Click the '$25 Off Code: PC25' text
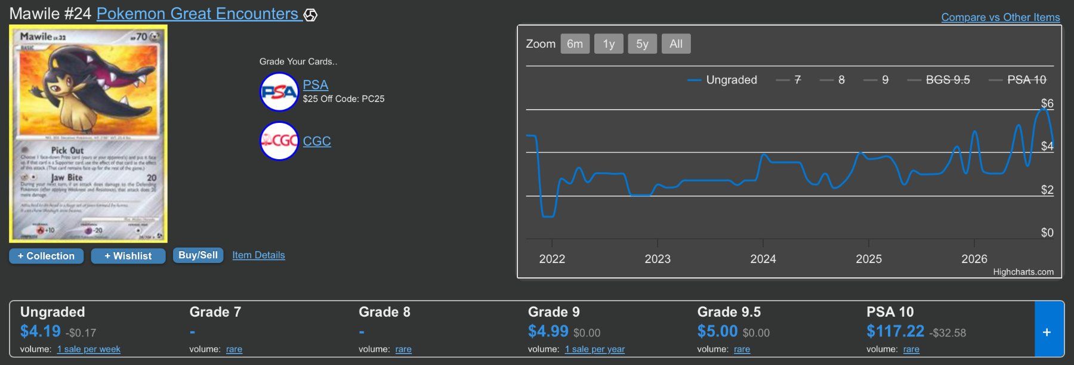Screen dimensions: 1074x365 pos(344,99)
